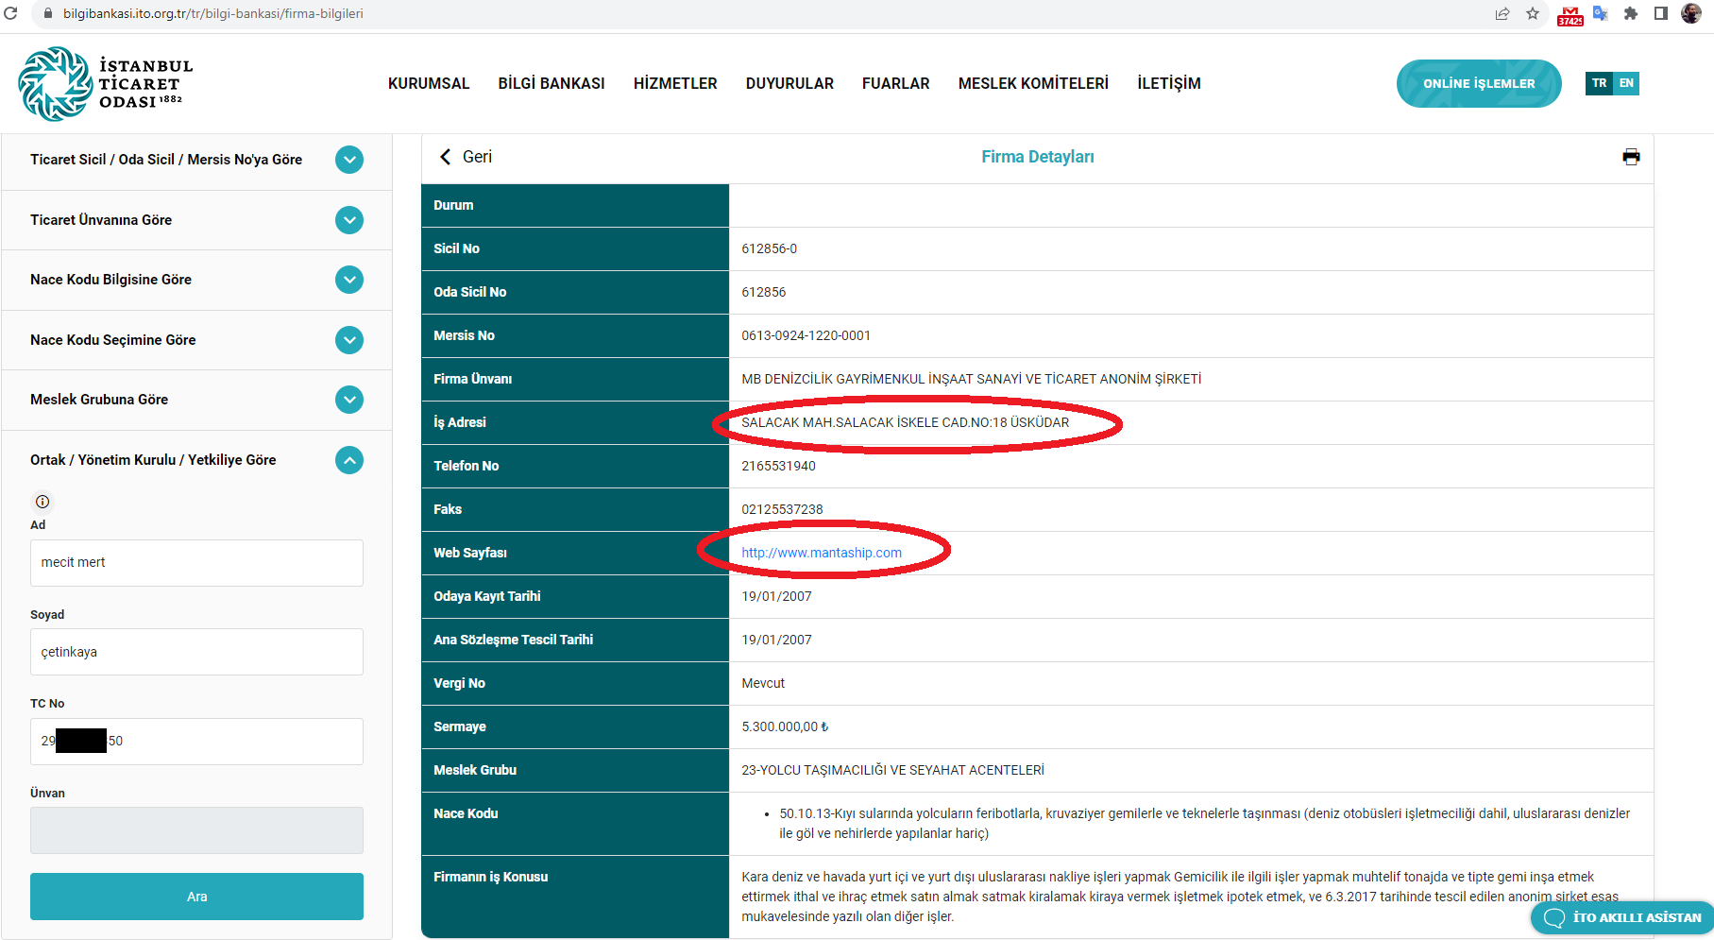
Task: Open the İLETİŞİM menu
Action: tap(1169, 83)
